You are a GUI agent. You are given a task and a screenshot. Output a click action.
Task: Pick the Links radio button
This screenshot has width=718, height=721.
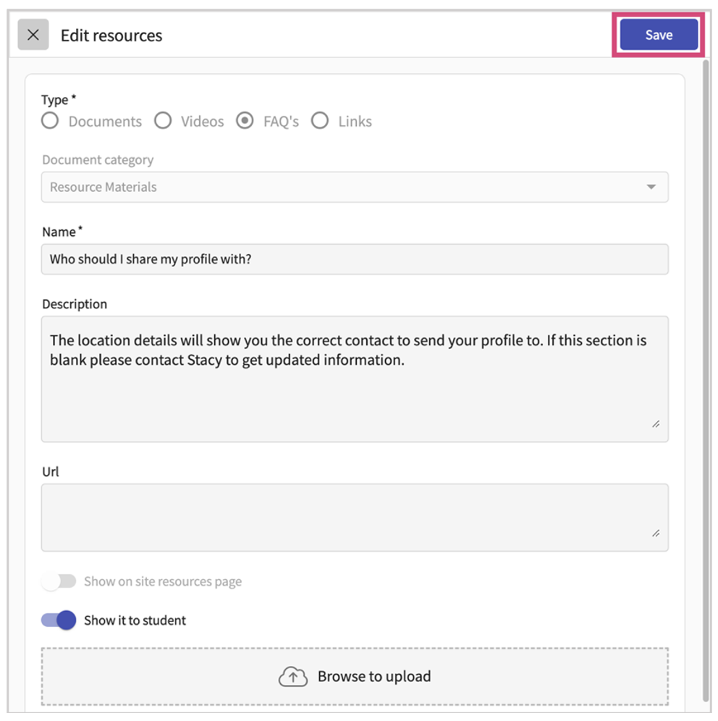coord(320,121)
